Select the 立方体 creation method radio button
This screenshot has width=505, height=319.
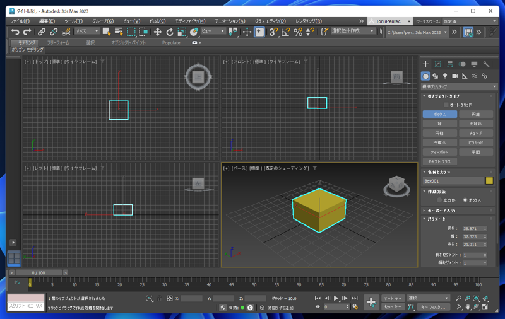[x=439, y=200]
